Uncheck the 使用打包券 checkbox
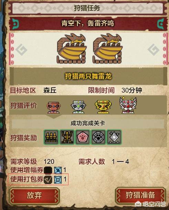169x210 pixels. [x=48, y=179]
